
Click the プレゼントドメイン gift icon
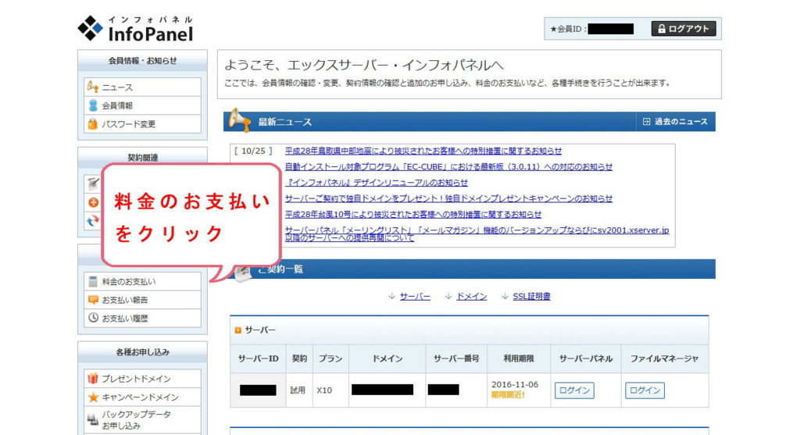click(x=93, y=378)
